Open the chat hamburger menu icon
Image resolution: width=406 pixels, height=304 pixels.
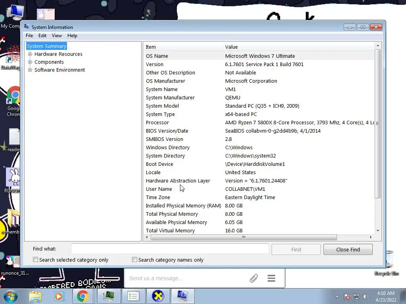point(271,278)
